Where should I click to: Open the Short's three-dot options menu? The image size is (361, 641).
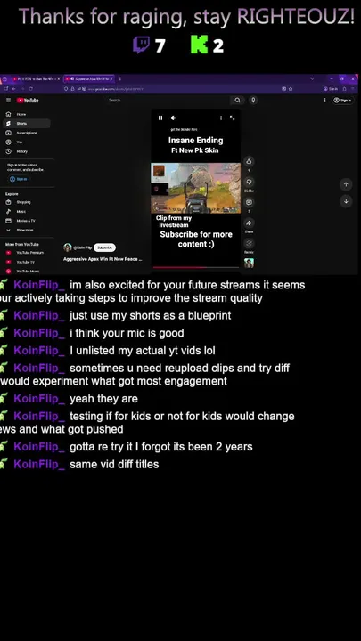pos(221,118)
